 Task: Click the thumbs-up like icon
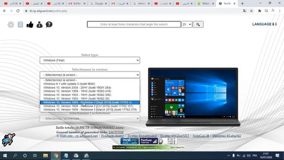(30, 24)
